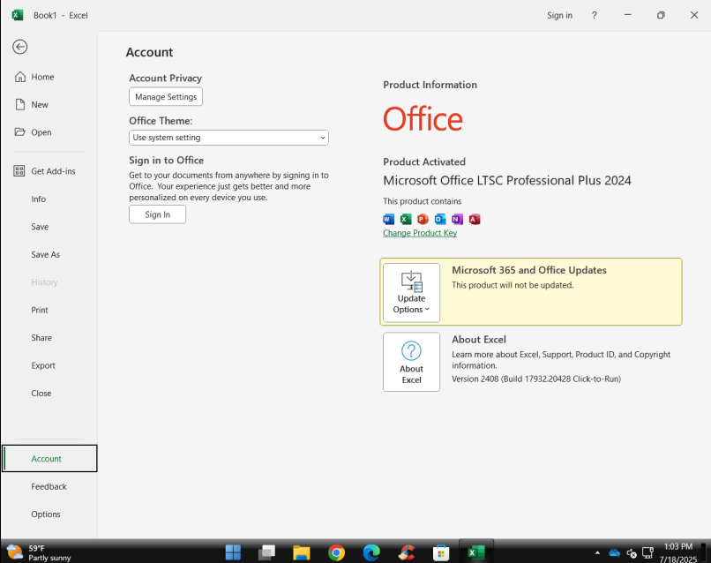Open Feedback page
Screen dimensions: 711x563
(x=49, y=486)
